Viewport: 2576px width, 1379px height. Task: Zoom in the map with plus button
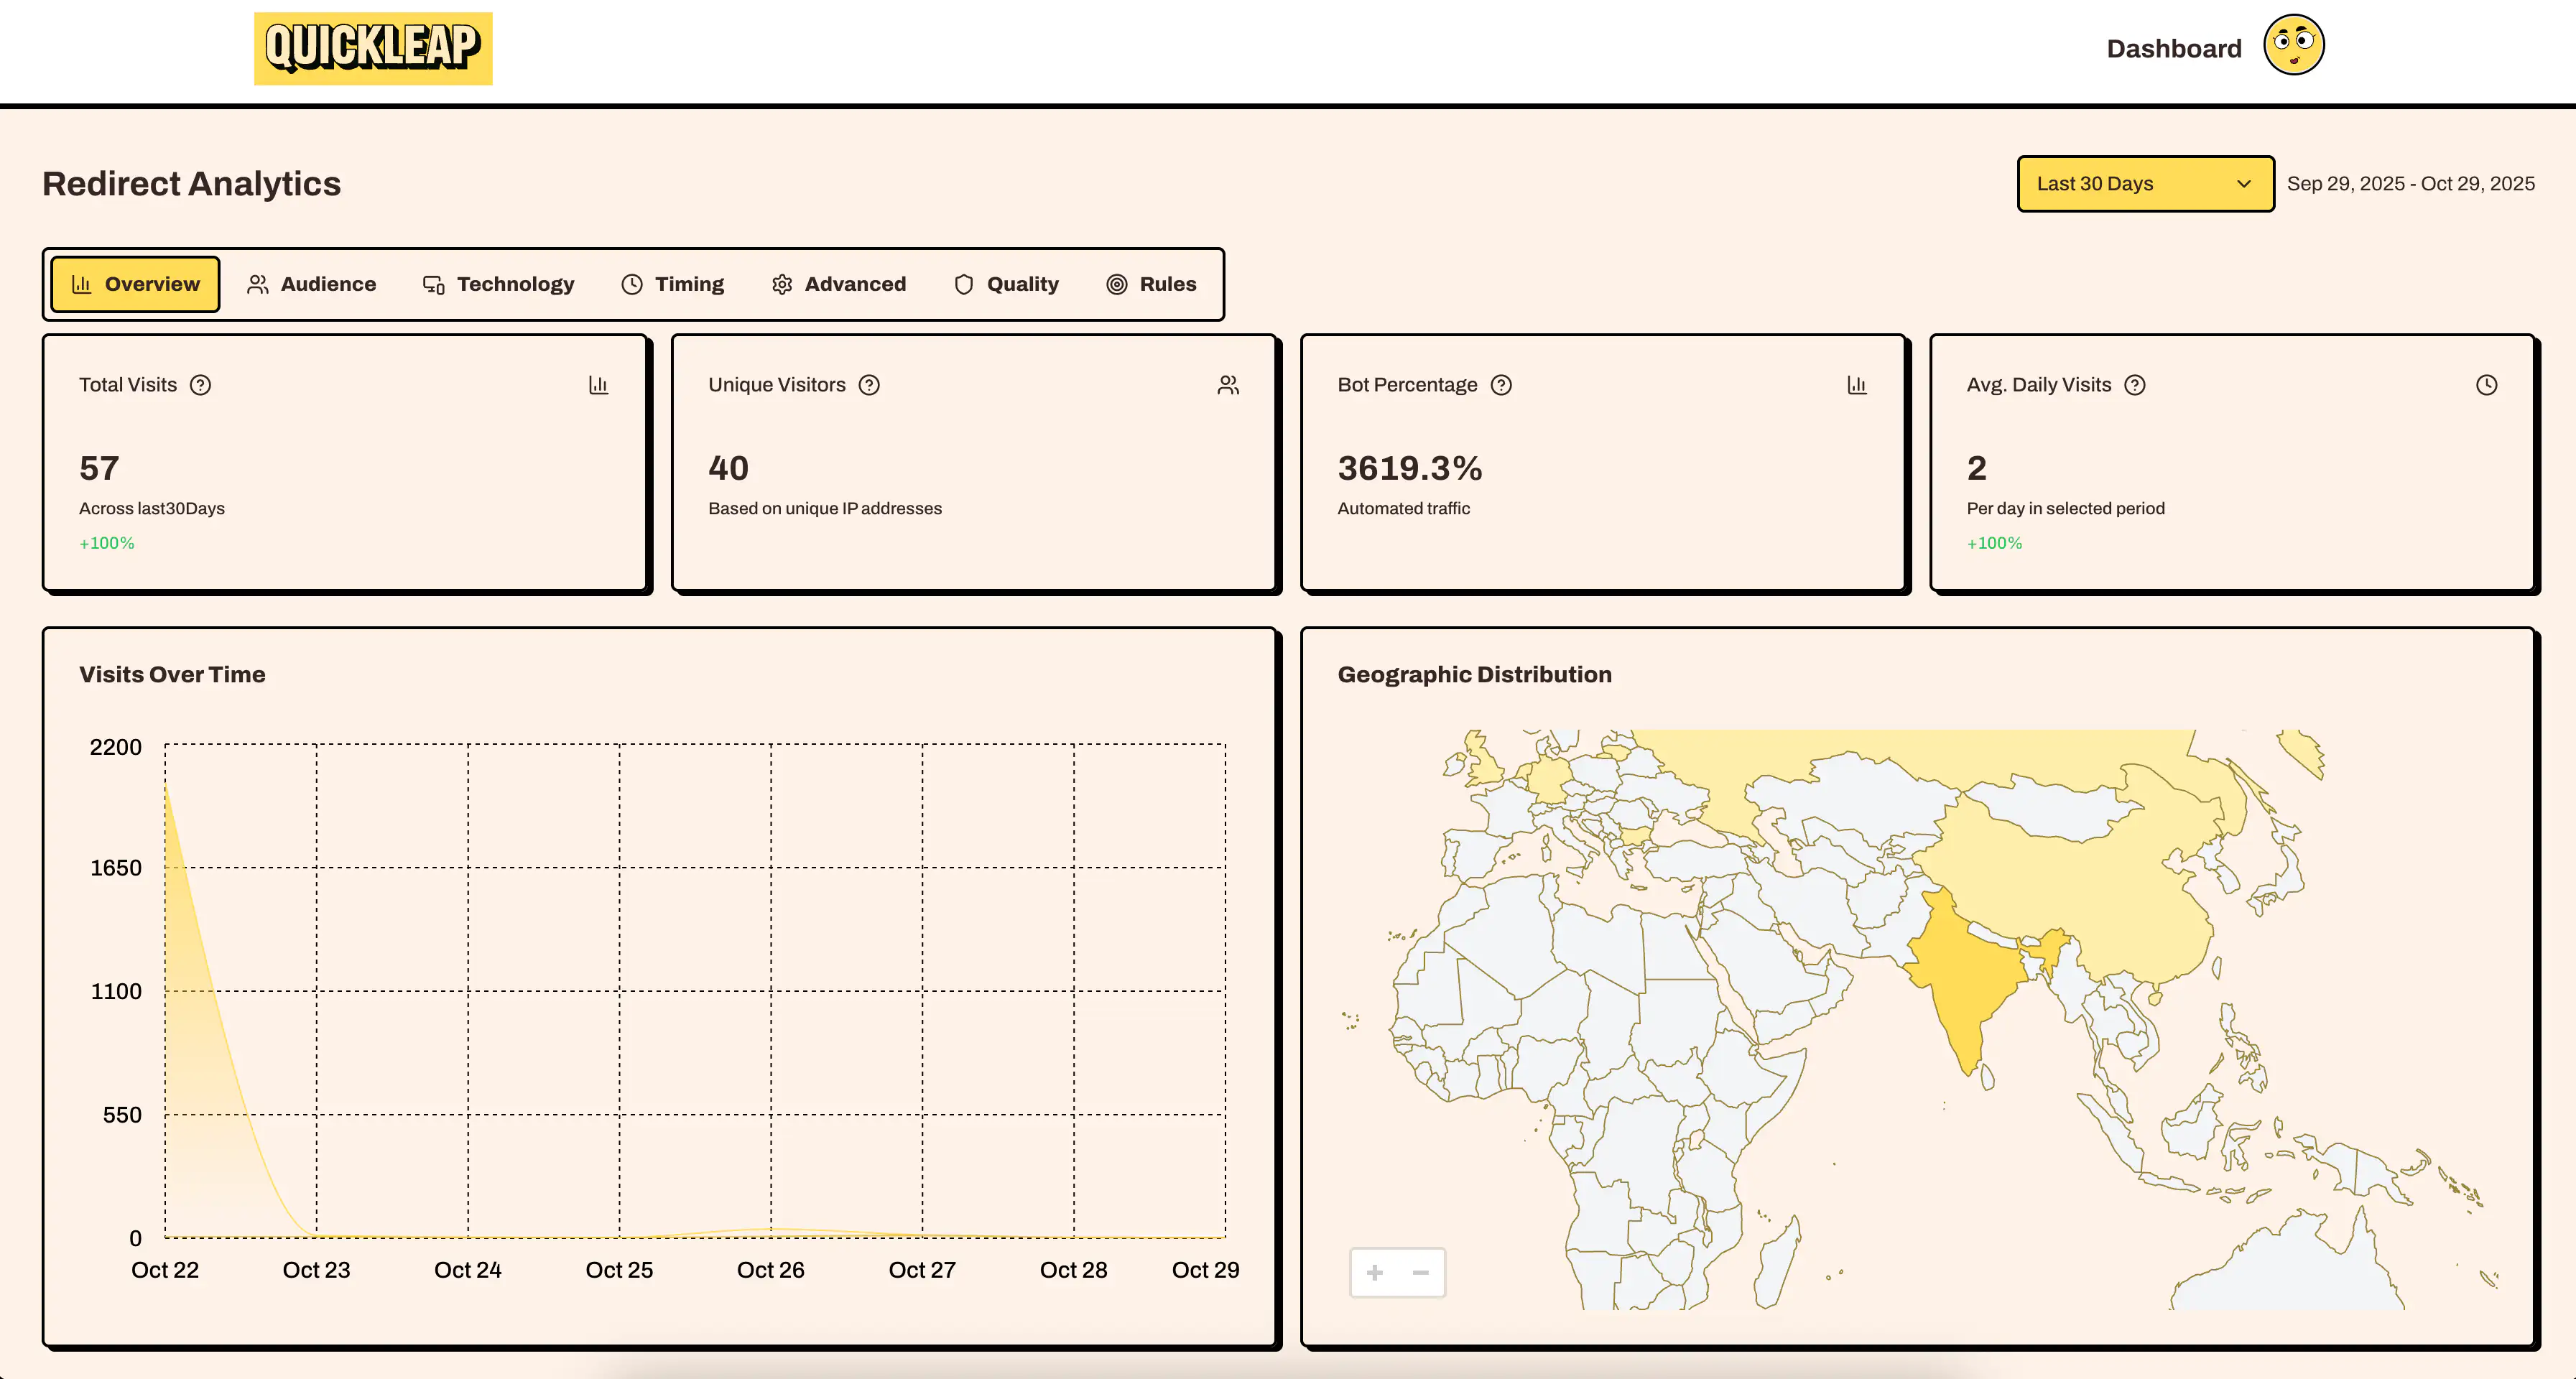pyautogui.click(x=1374, y=1272)
